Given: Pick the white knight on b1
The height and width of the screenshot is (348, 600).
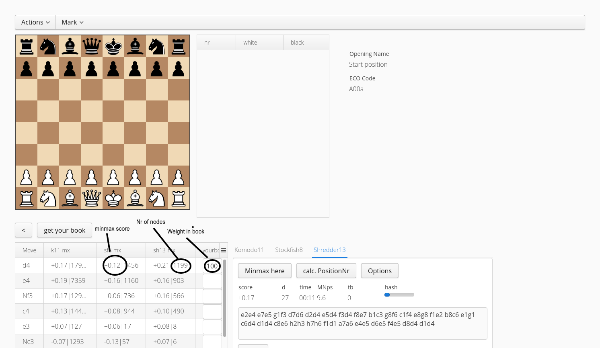Looking at the screenshot, I should (48, 198).
